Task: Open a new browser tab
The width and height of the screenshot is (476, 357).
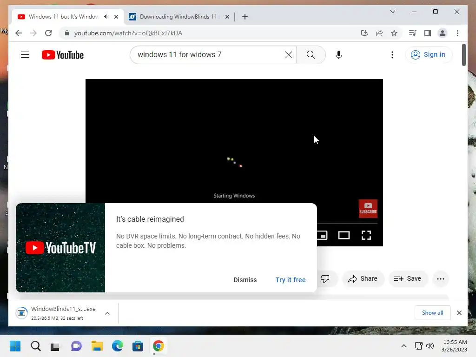Action: click(245, 17)
